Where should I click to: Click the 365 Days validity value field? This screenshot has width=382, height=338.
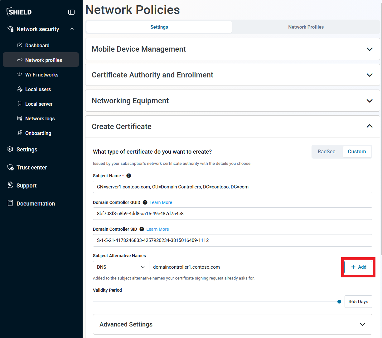(x=358, y=302)
